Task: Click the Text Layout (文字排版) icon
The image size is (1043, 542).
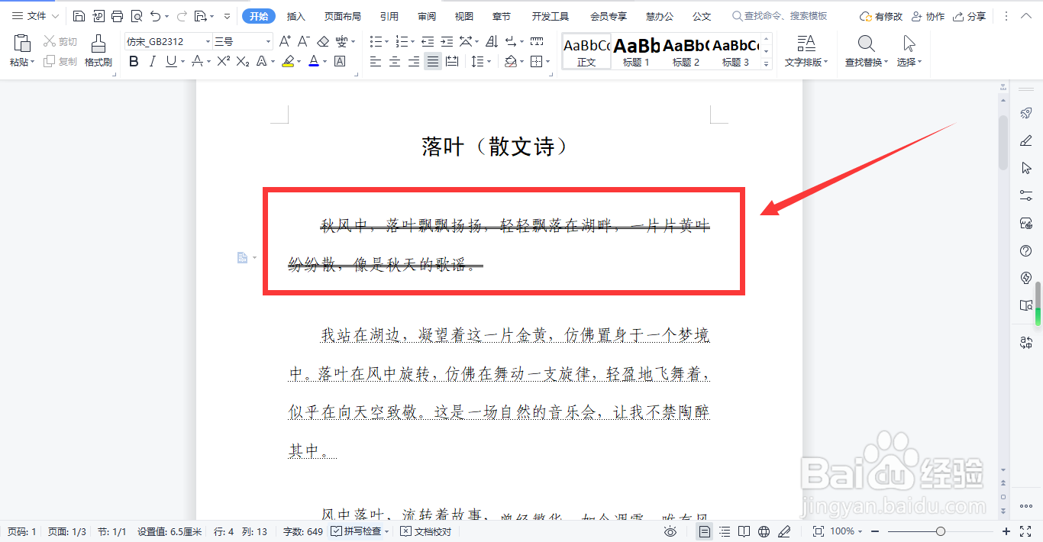Action: pyautogui.click(x=806, y=44)
